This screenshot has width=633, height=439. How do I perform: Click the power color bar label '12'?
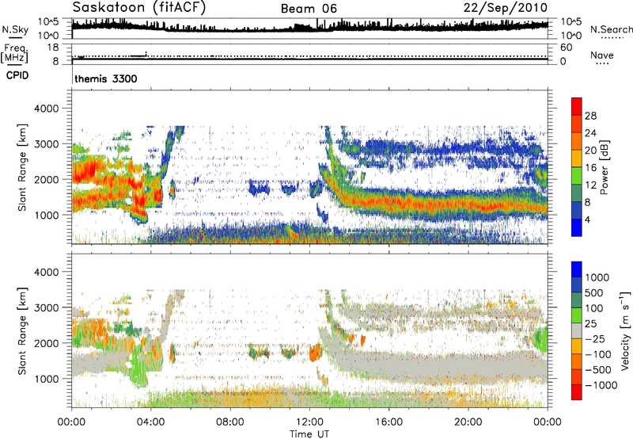tap(590, 185)
